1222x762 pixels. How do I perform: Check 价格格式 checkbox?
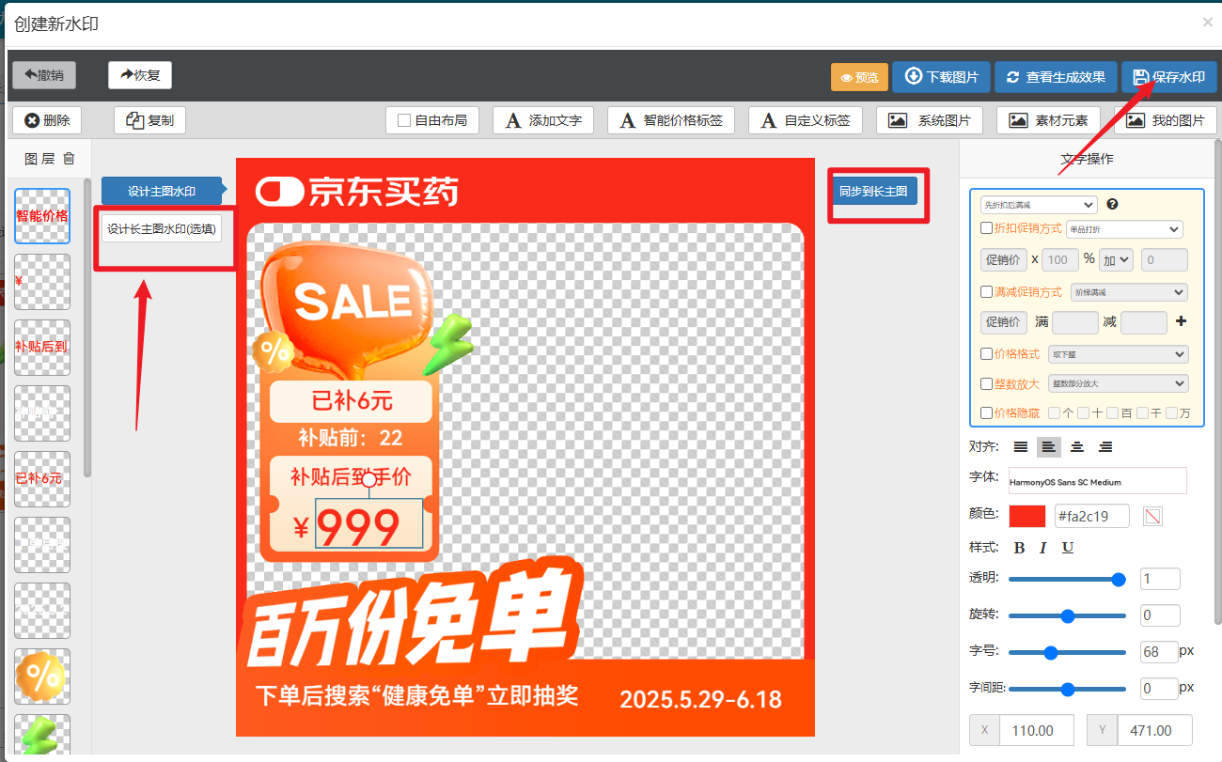(987, 354)
